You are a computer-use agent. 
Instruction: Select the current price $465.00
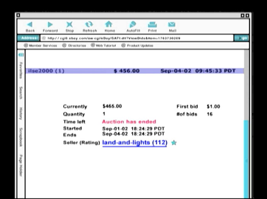112,106
